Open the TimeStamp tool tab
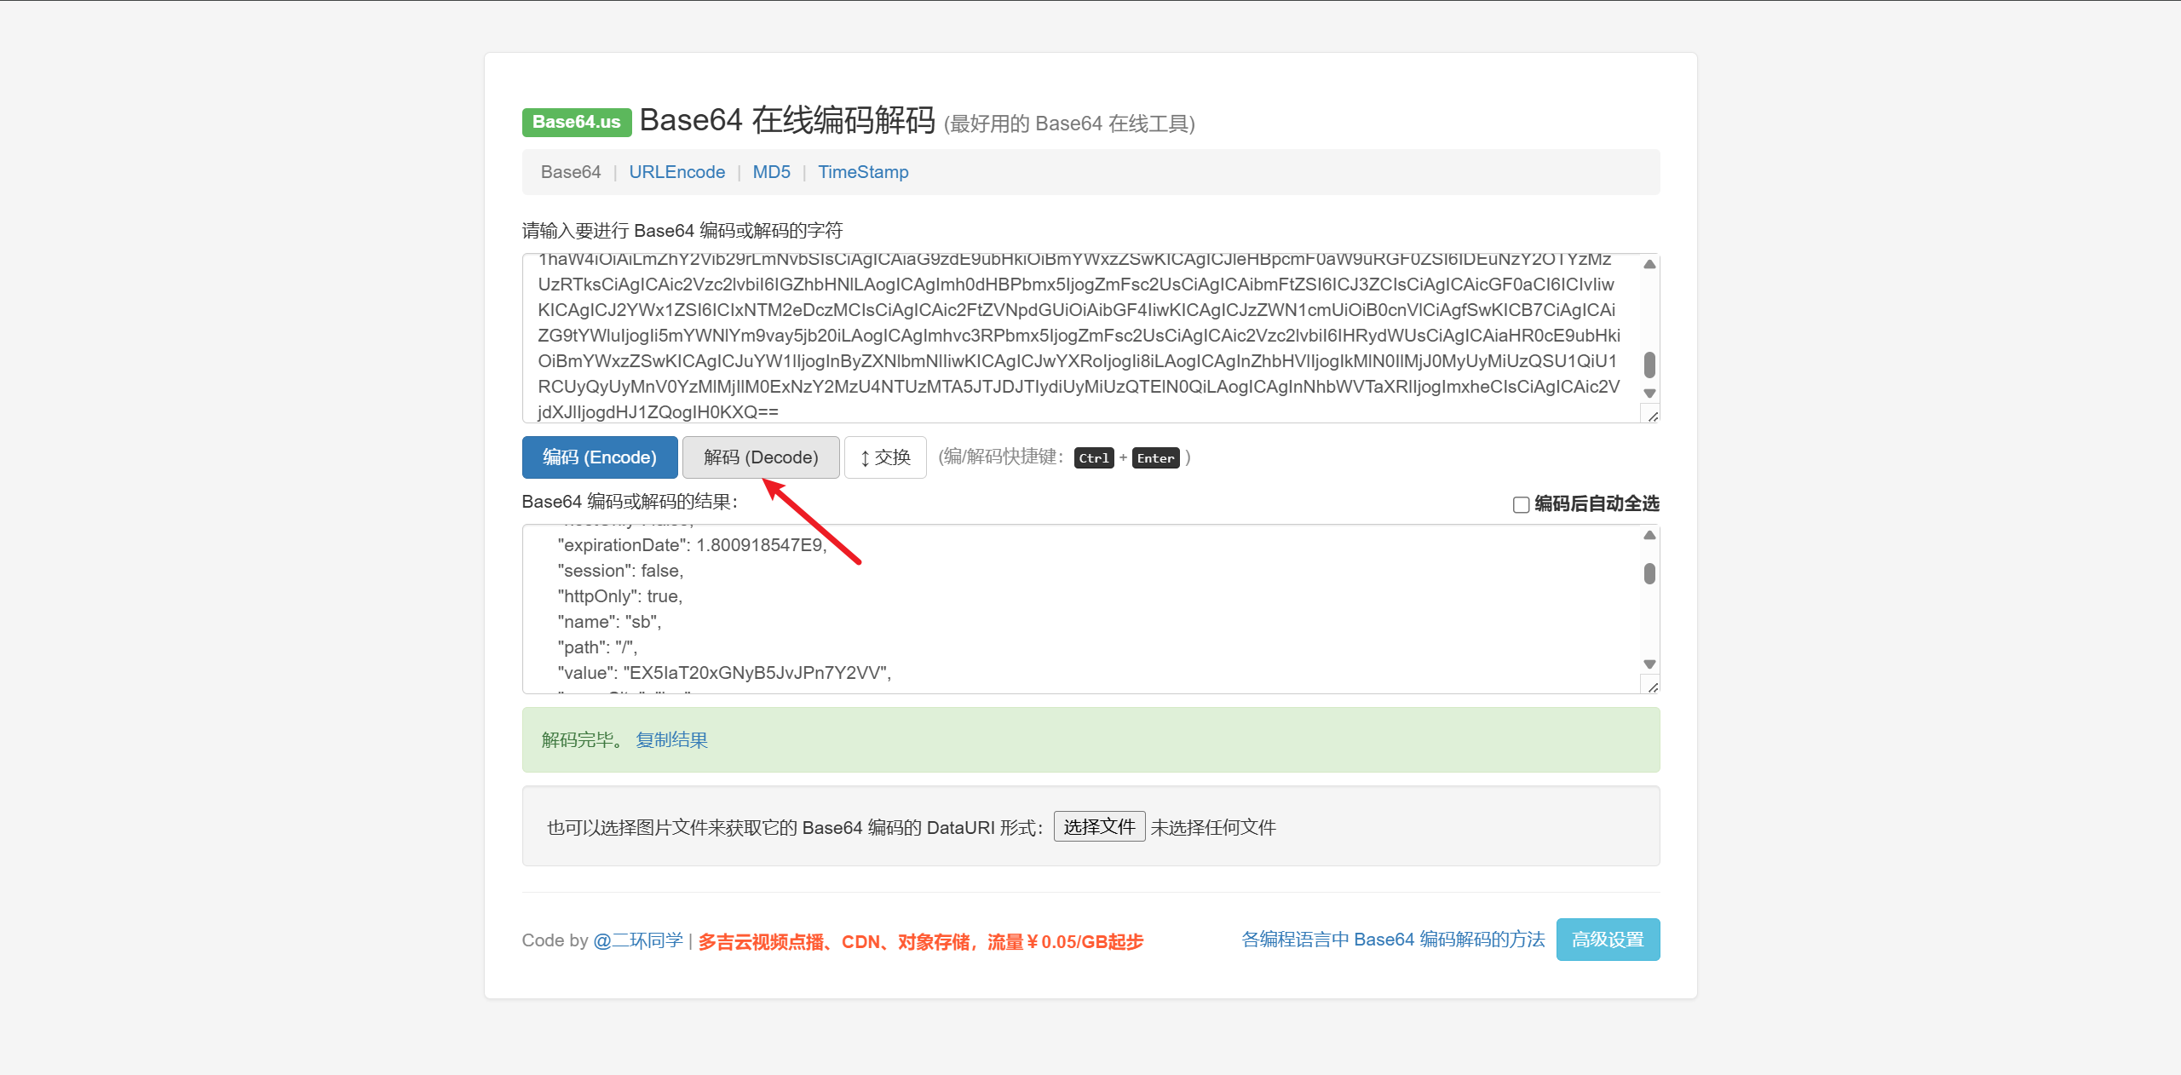 pyautogui.click(x=862, y=172)
